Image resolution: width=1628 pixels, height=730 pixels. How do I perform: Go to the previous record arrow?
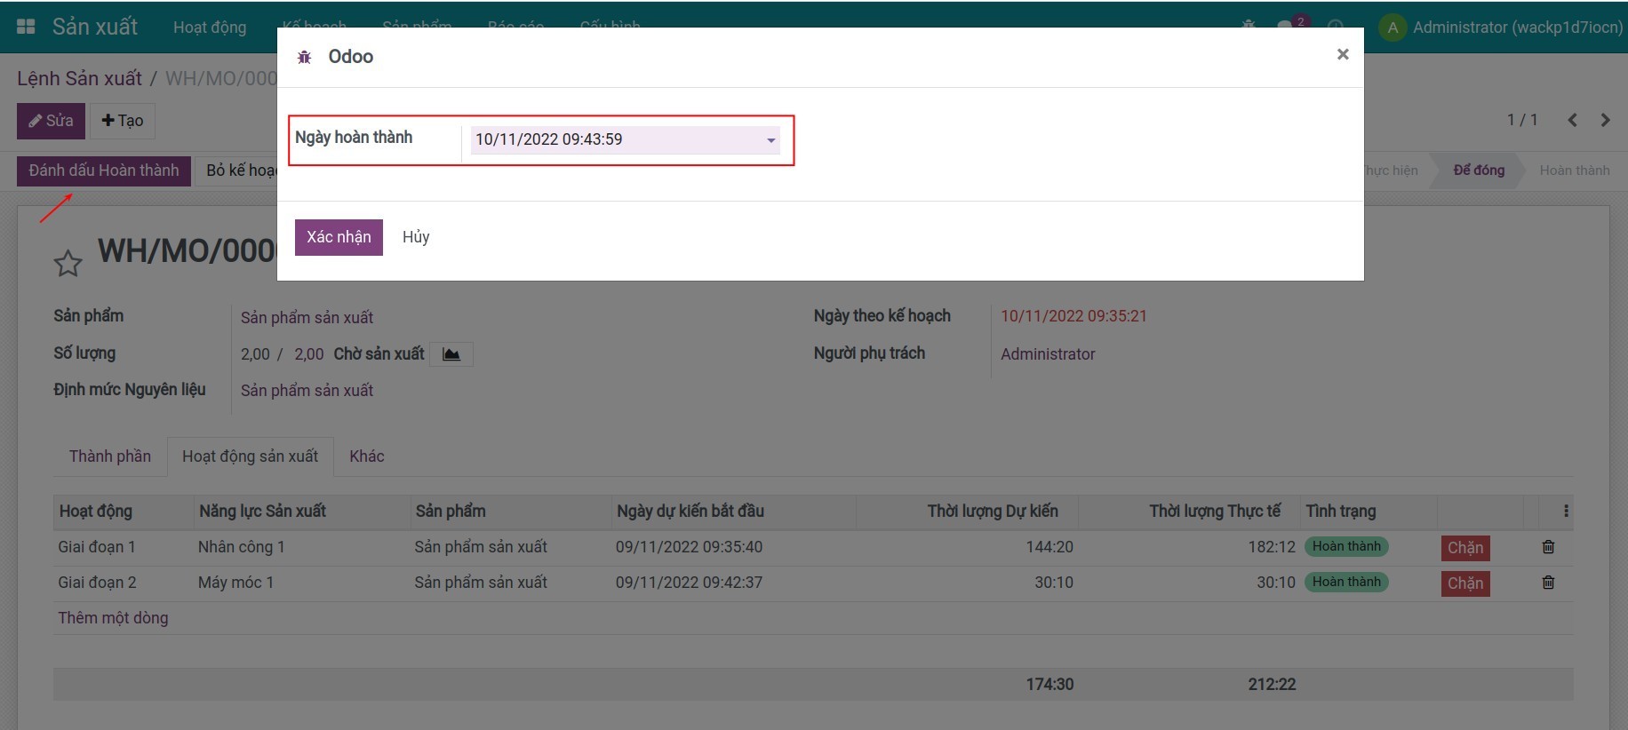(1572, 120)
